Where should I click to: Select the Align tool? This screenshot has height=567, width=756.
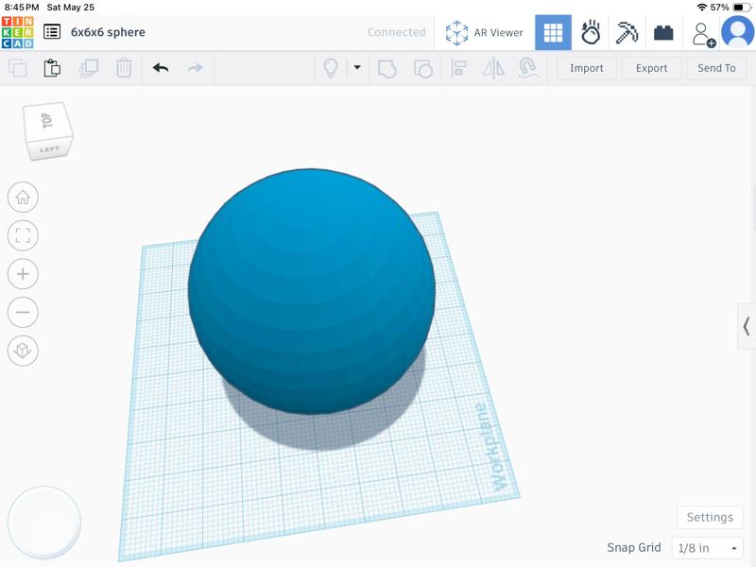pos(457,68)
